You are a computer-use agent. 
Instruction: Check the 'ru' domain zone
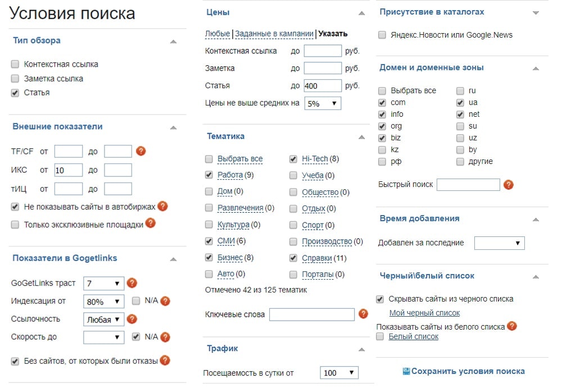460,90
